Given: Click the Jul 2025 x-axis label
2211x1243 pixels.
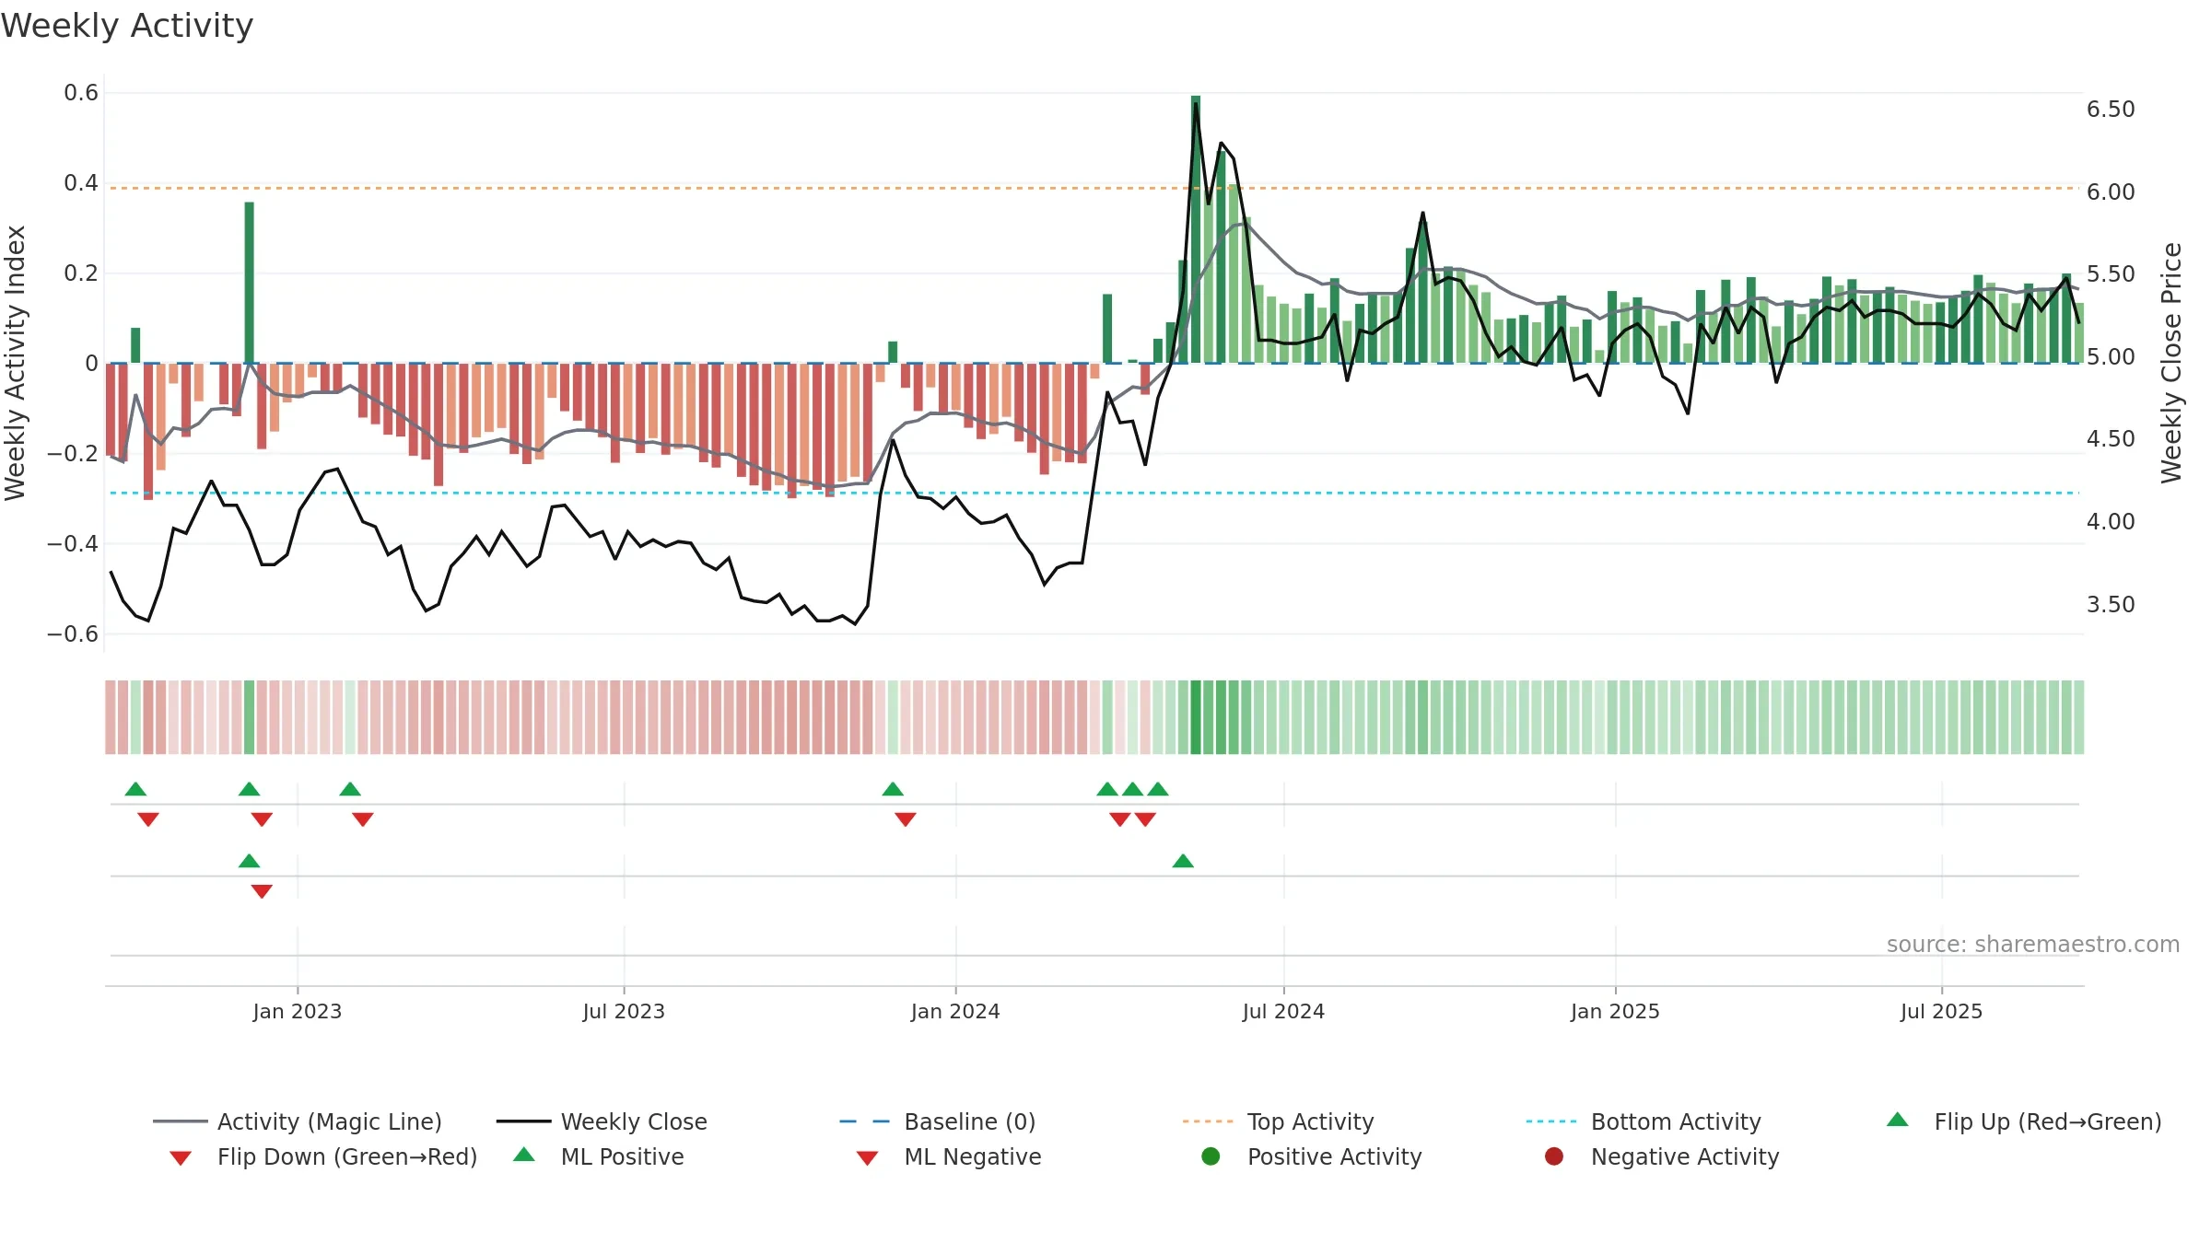Looking at the screenshot, I should (1941, 1011).
